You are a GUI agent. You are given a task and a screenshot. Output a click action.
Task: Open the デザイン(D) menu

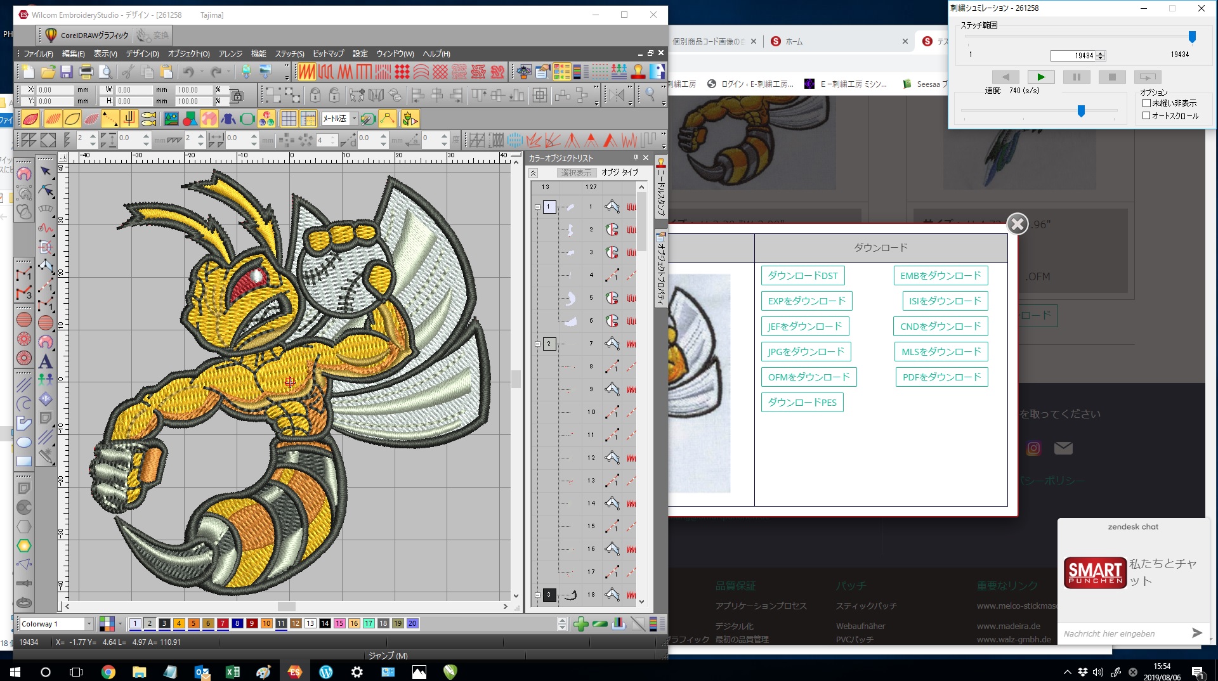point(142,54)
